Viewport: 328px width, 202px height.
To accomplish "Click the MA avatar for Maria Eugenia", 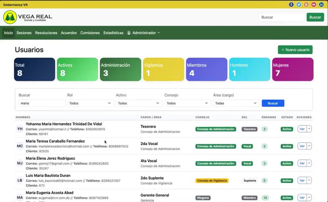I will [x=20, y=197].
